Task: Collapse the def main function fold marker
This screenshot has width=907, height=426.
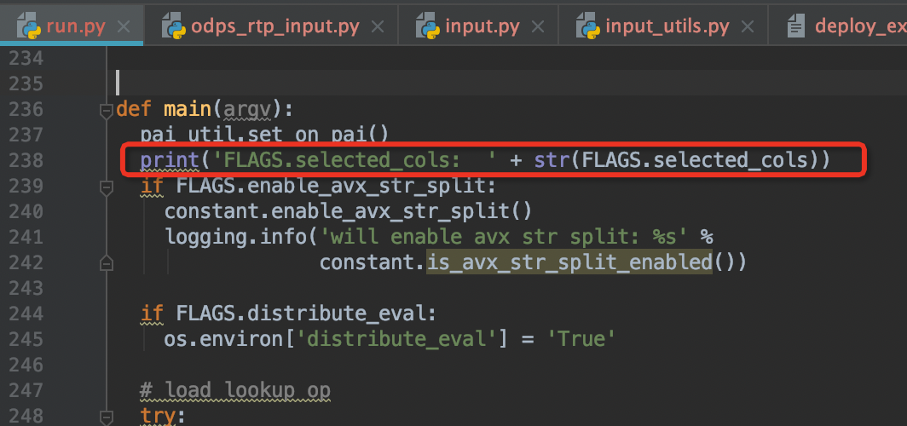Action: click(x=107, y=111)
